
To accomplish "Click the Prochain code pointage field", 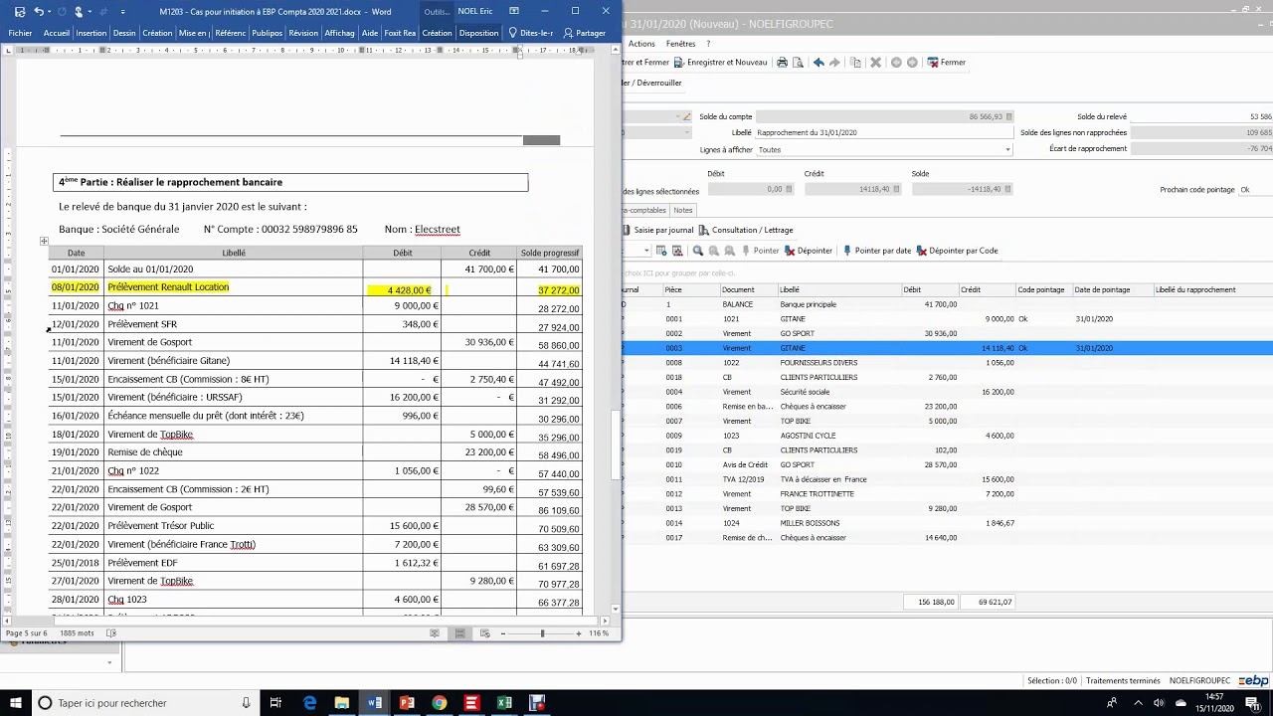I will click(1254, 190).
